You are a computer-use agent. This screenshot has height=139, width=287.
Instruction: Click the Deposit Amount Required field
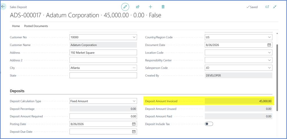coord(103,116)
